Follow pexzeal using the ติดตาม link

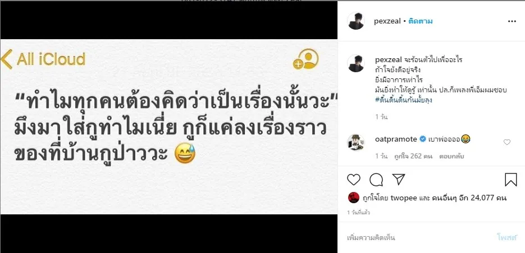click(x=421, y=21)
